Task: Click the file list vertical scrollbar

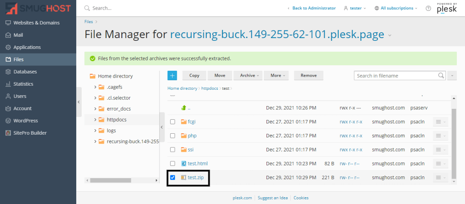Action: click(454, 144)
